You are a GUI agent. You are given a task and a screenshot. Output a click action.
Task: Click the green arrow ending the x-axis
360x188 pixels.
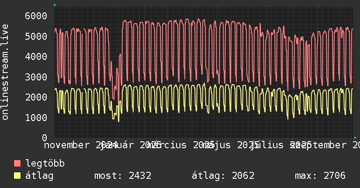pos(355,138)
